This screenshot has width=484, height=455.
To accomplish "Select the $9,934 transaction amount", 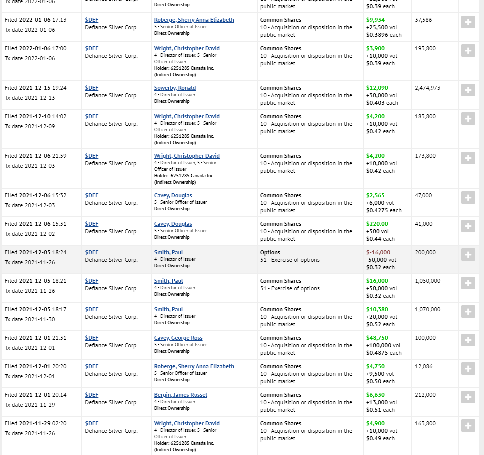I will coord(375,20).
